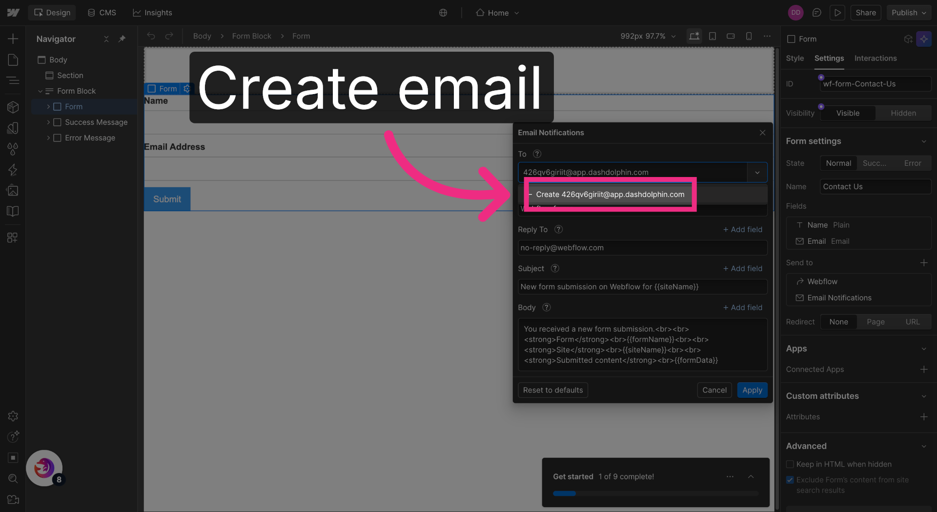
Task: Open the Help and AI assistant icon
Action: (13, 436)
